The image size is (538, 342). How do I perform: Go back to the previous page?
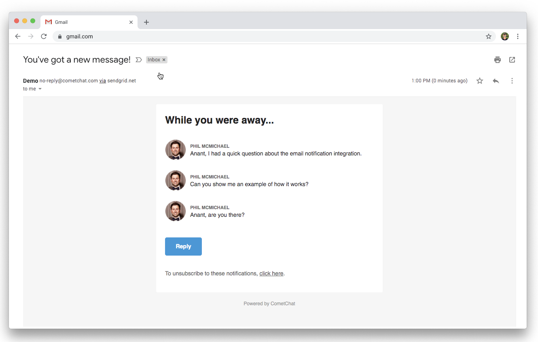18,36
